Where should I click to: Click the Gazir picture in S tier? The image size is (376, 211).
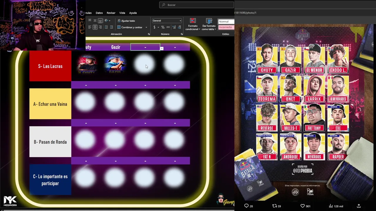[x=115, y=63]
